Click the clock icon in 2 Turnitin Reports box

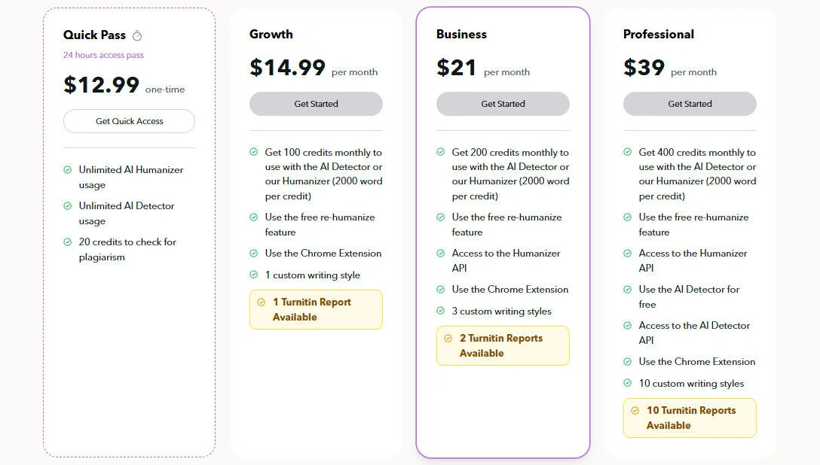click(x=447, y=339)
